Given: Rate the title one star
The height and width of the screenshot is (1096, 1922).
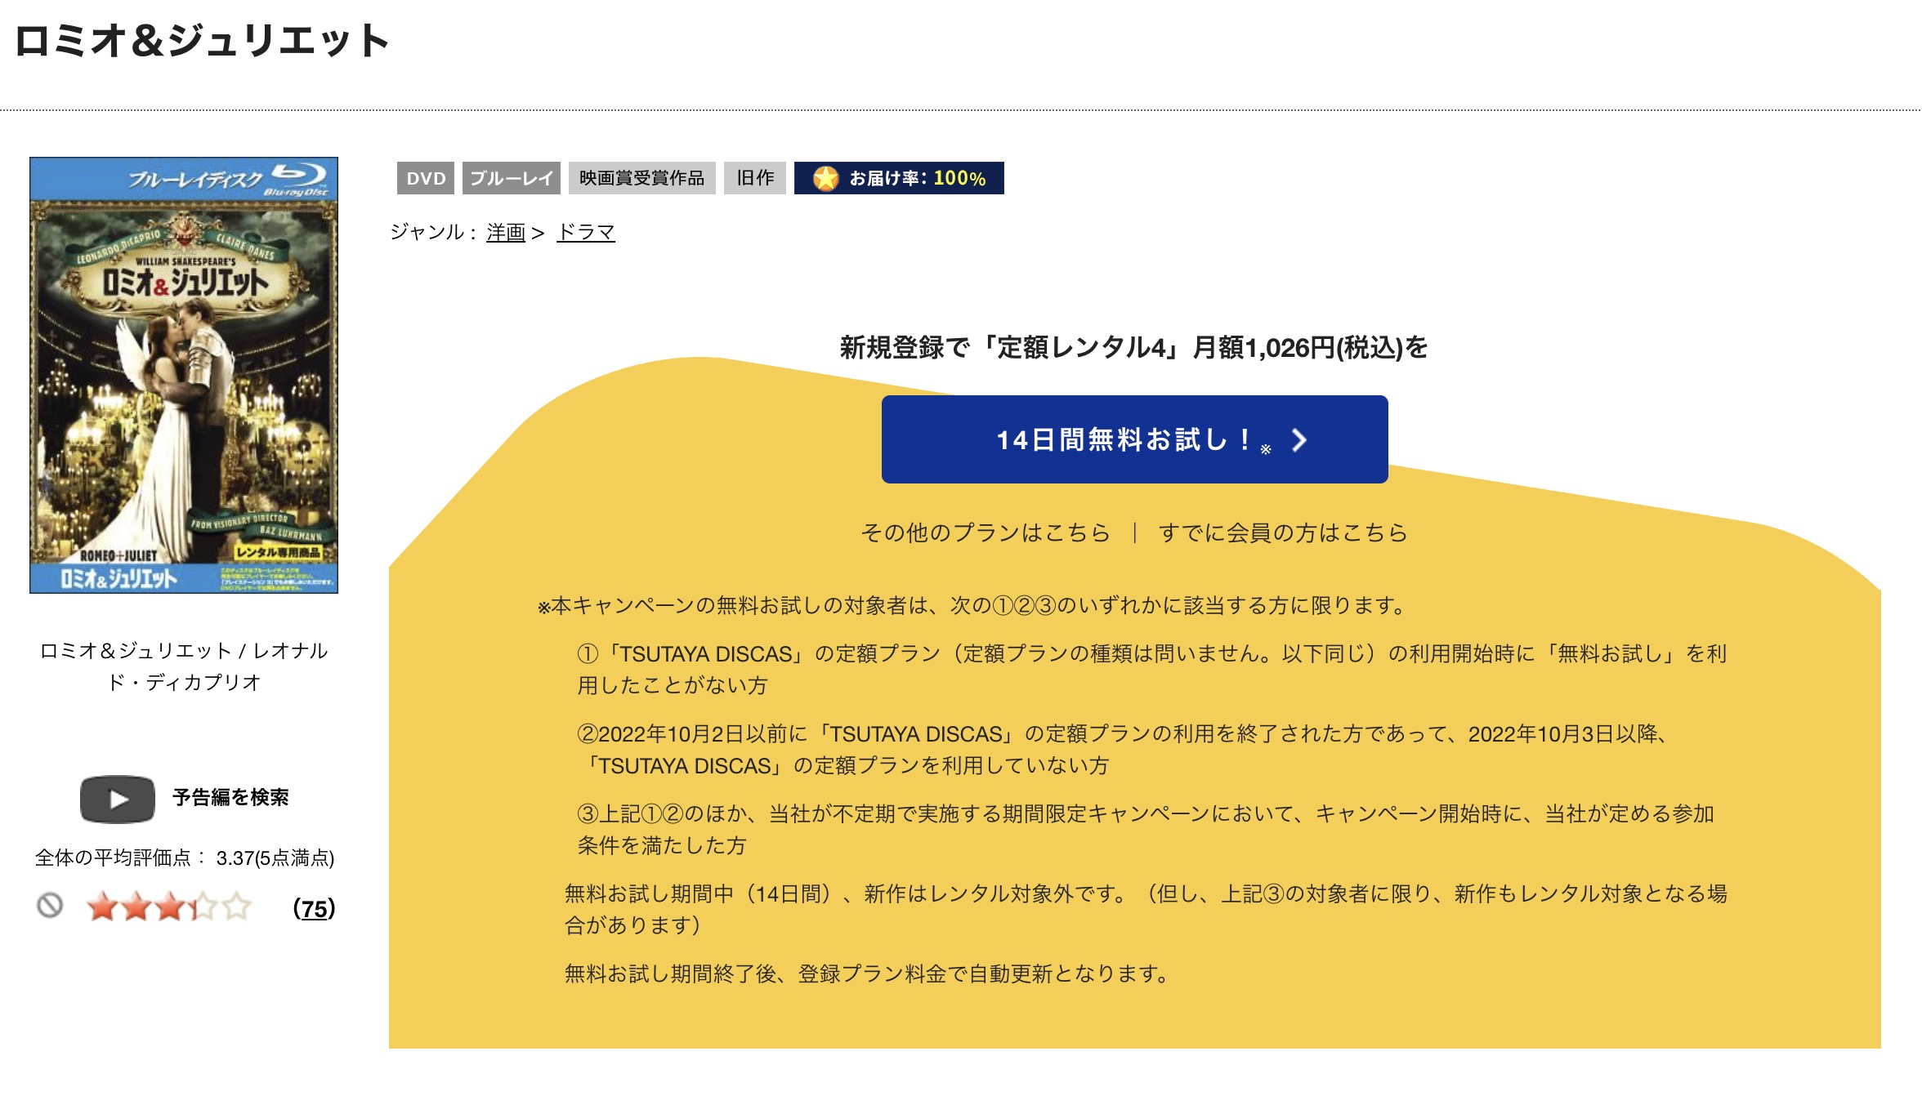Looking at the screenshot, I should click(x=102, y=907).
